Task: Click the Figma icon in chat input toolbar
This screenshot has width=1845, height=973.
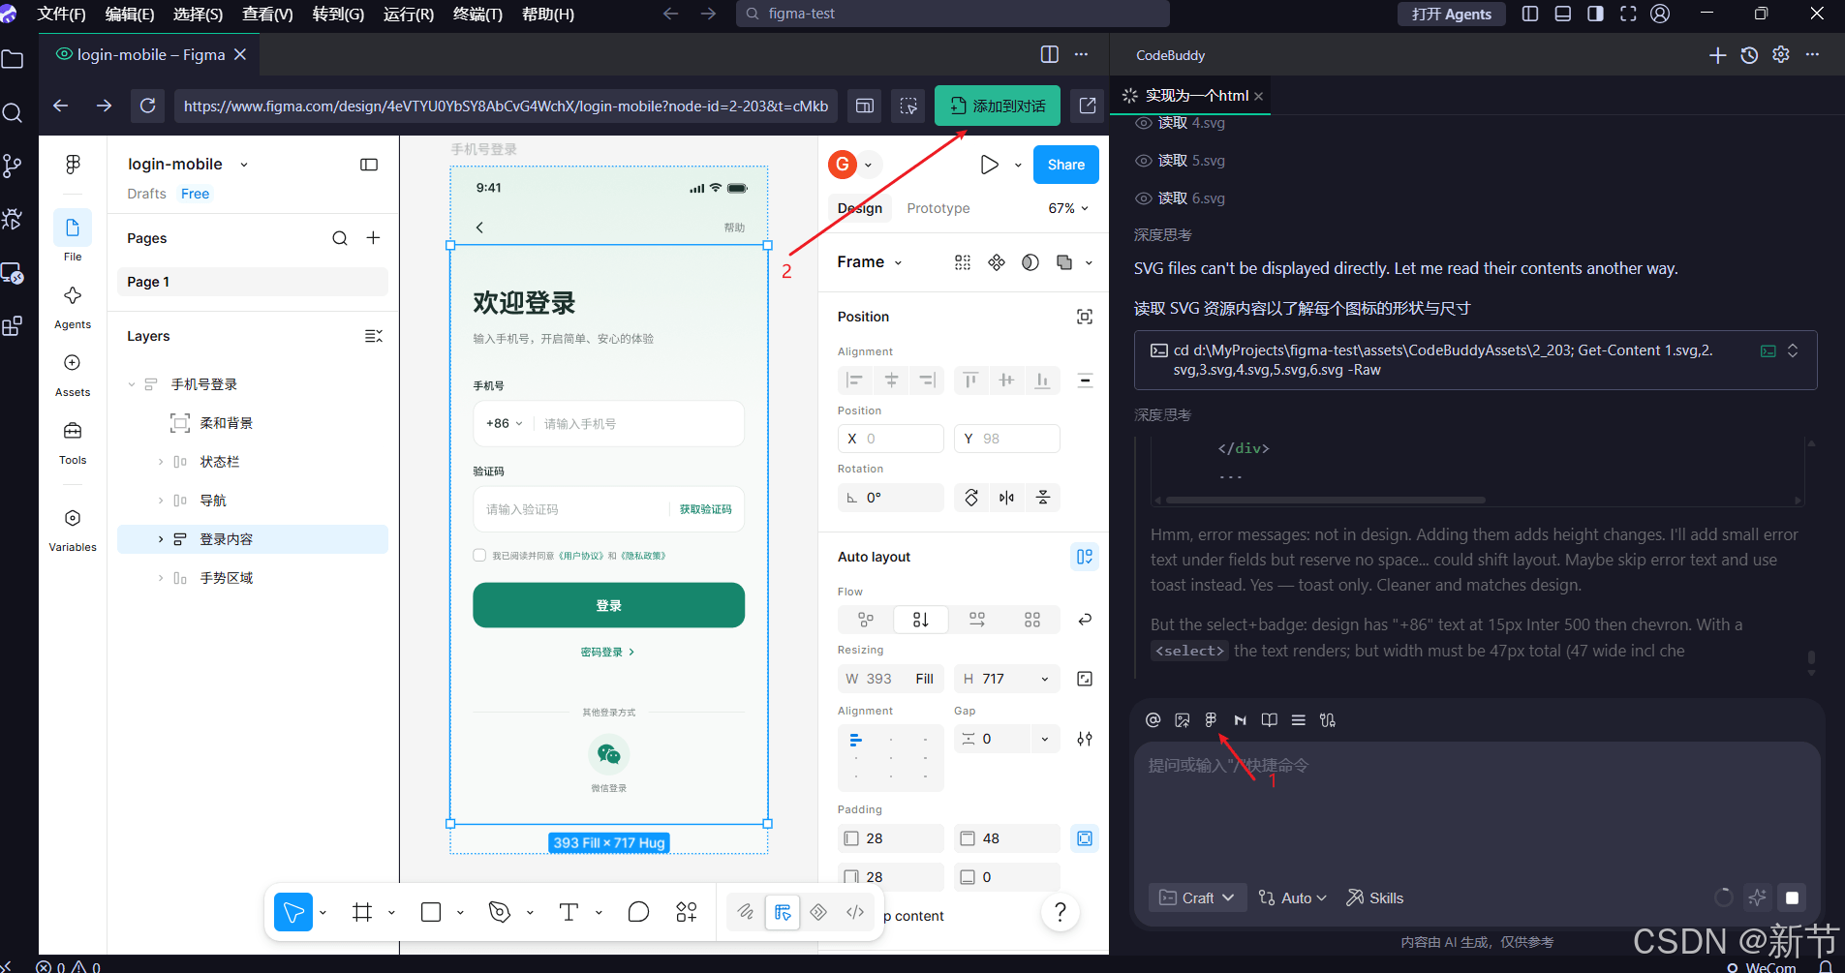Action: [x=1211, y=719]
